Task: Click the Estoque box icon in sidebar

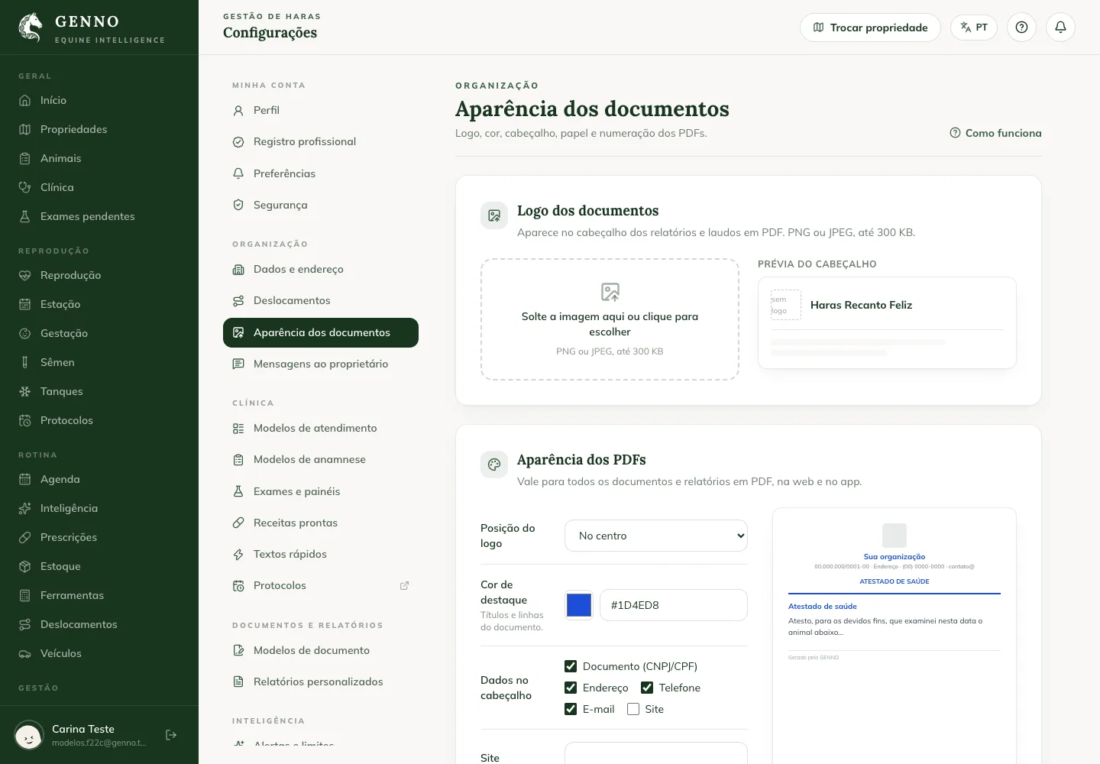Action: (24, 566)
